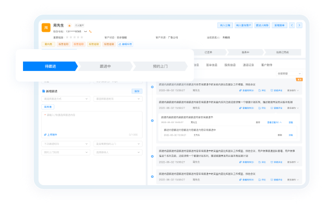
Task: Click 查看附件 in the orange-badged top record
Action: tap(247, 90)
